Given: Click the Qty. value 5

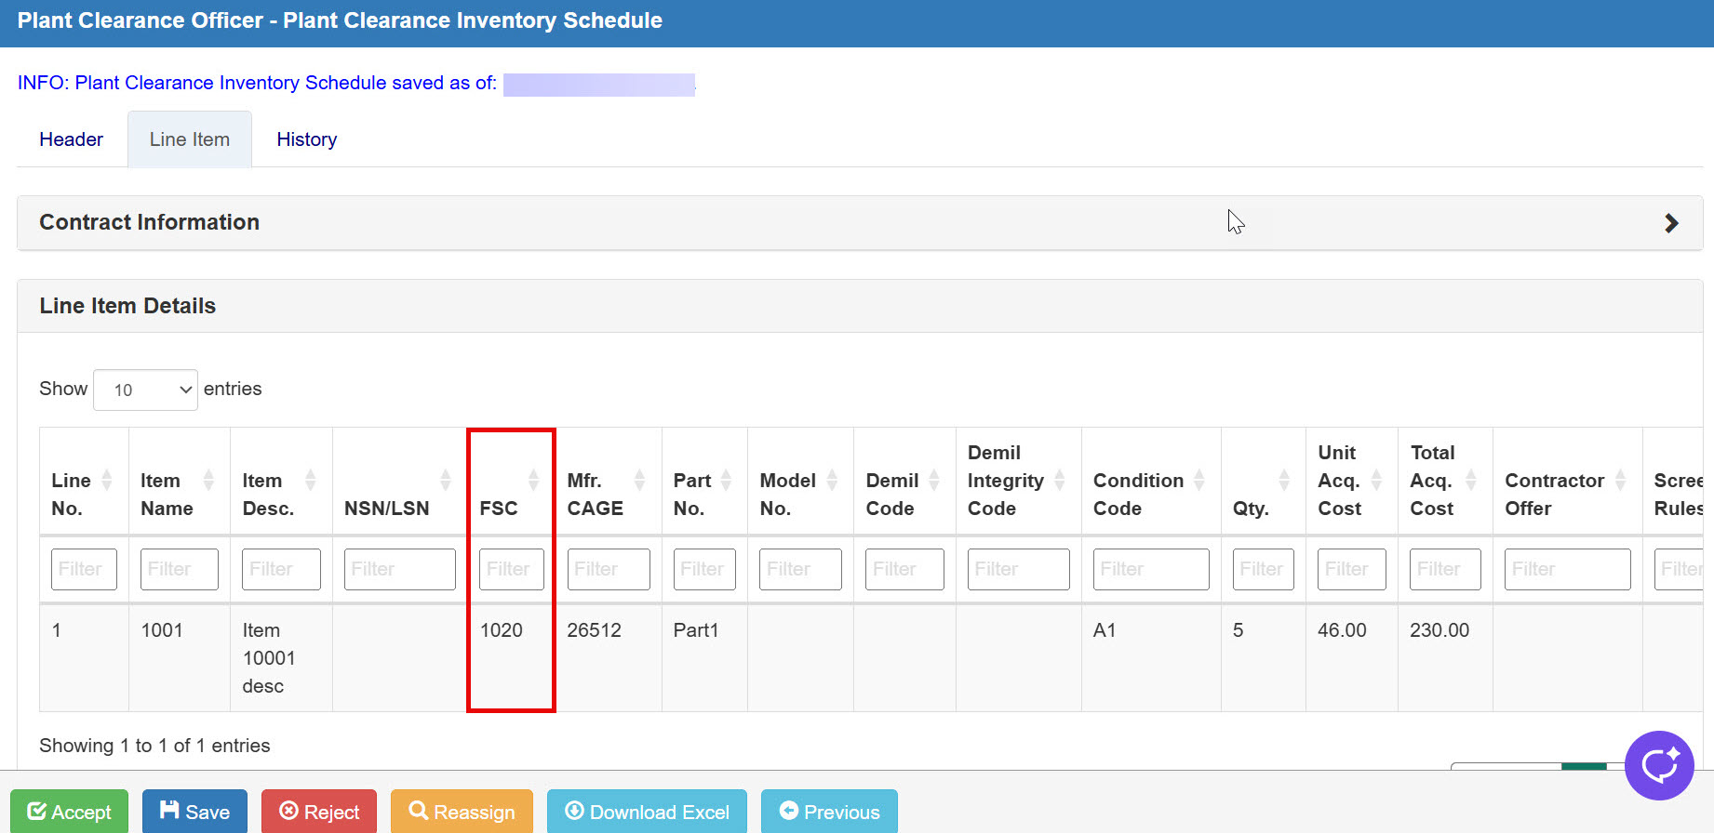Looking at the screenshot, I should [x=1238, y=630].
